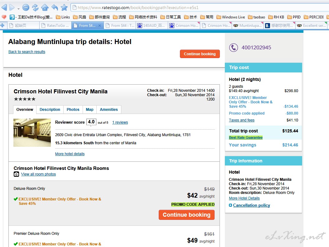Click the EXCLUSIVE! Member Only Offer text in Trip cost
Image resolution: width=329 pixels, height=247 pixels.
tap(251, 102)
